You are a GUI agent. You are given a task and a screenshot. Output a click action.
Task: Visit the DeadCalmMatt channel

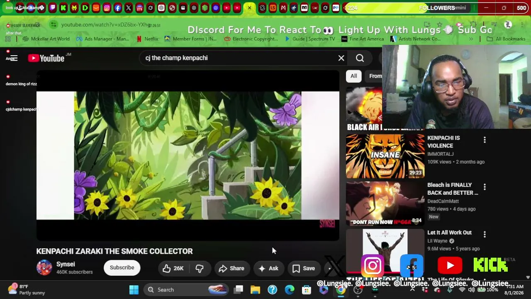[444, 201]
